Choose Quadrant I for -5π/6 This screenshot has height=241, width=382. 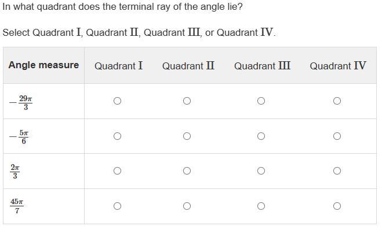117,136
